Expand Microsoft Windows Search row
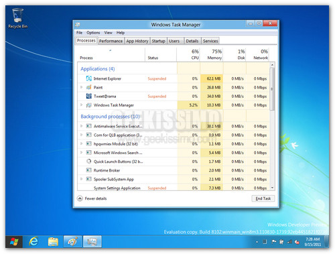335x254 pixels. click(x=82, y=152)
